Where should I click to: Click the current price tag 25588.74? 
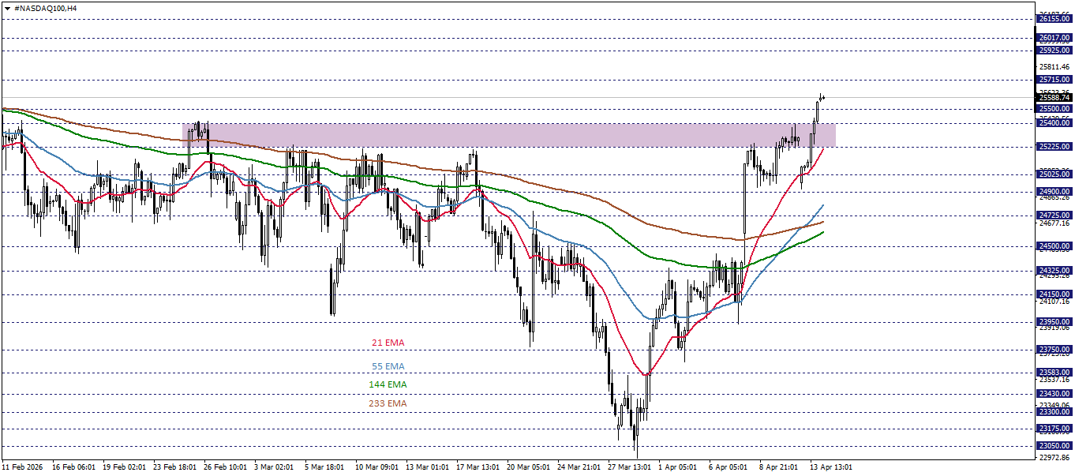click(x=1054, y=98)
